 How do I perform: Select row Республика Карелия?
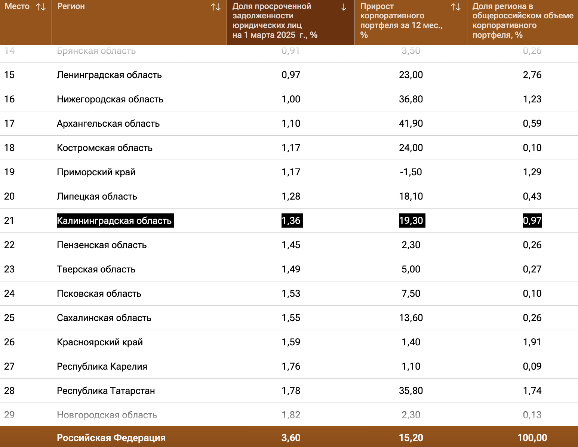point(289,366)
